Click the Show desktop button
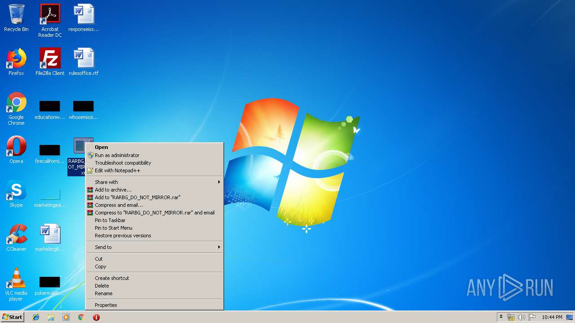The image size is (575, 323). (x=571, y=317)
